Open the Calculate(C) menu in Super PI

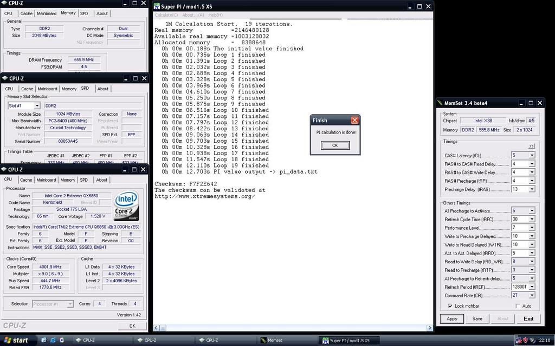click(x=166, y=15)
